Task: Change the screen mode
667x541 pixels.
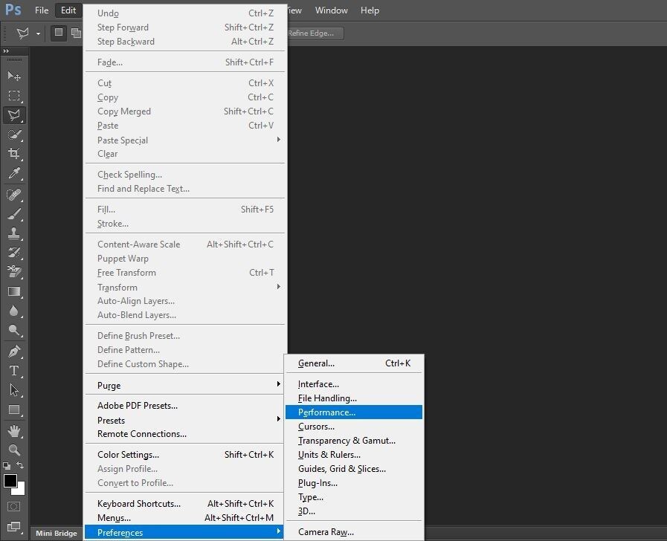Action: [x=14, y=527]
